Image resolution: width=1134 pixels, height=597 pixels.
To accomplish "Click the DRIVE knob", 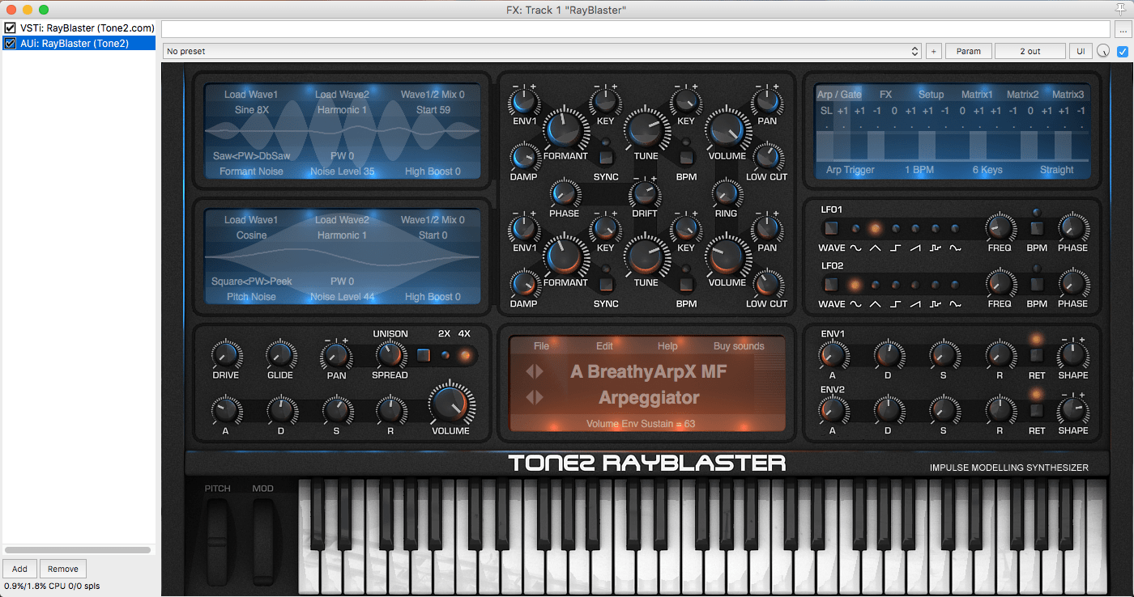I will pos(226,355).
